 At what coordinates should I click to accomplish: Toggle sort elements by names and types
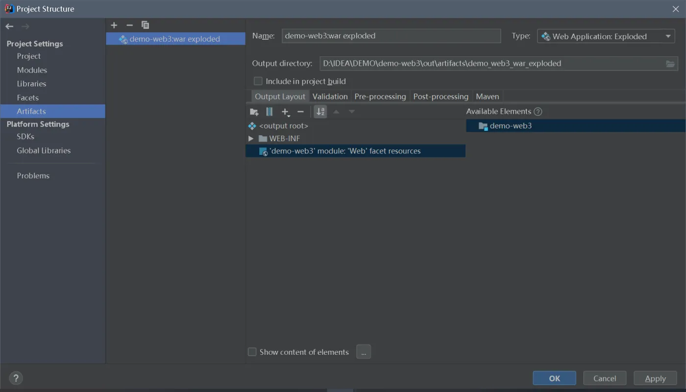(320, 112)
